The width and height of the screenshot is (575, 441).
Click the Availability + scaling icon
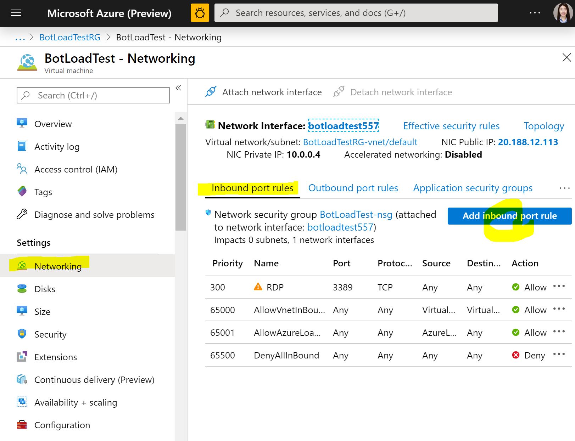coord(22,402)
